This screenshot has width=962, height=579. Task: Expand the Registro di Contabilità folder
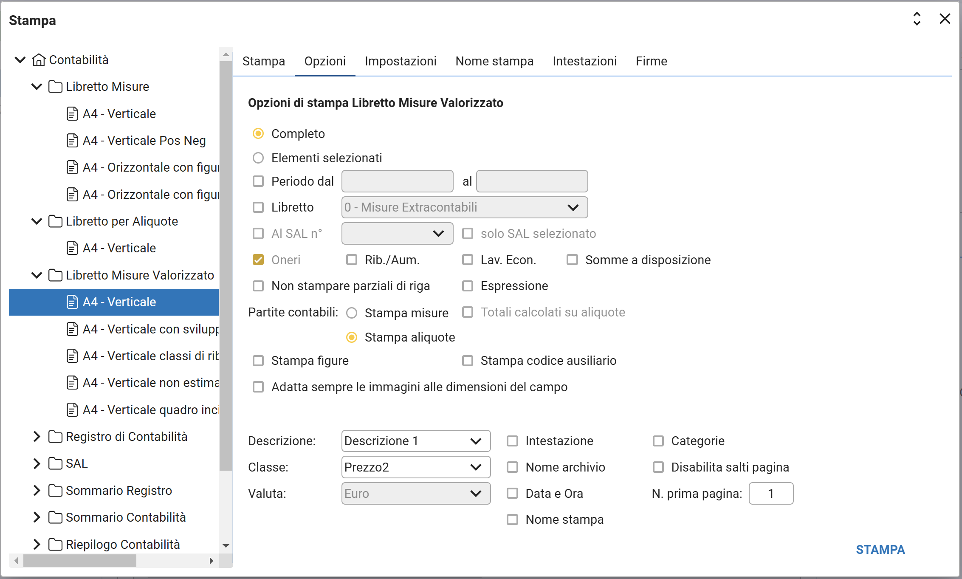coord(37,437)
